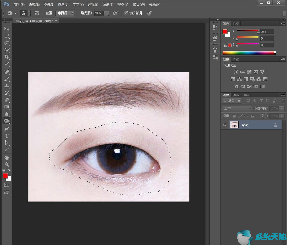Open the layer blend mode dropdown
Image resolution: width=287 pixels, height=245 pixels.
(x=237, y=108)
